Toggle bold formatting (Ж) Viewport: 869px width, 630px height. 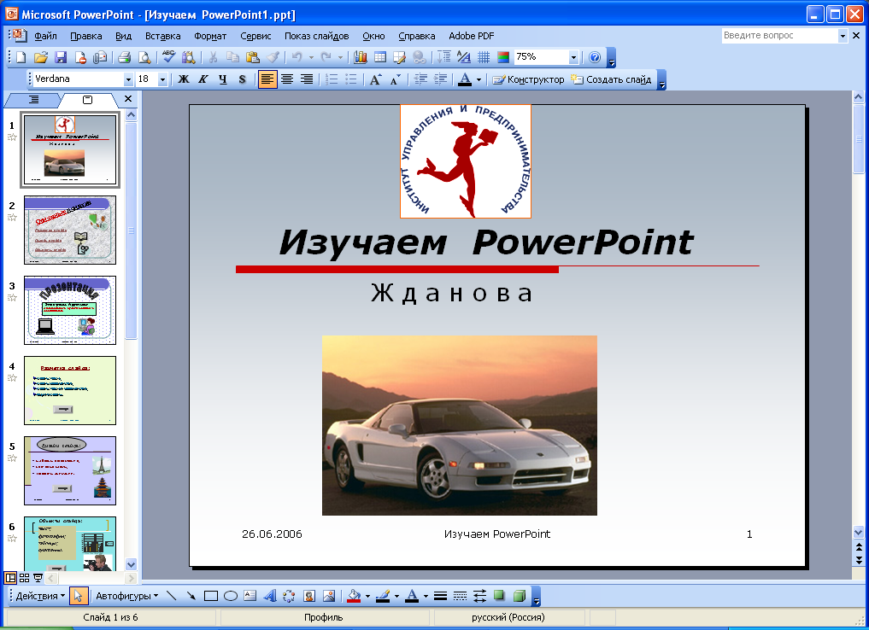[184, 79]
